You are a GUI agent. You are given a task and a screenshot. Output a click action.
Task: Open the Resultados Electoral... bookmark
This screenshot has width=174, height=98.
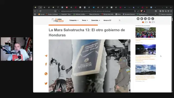coord(129,14)
